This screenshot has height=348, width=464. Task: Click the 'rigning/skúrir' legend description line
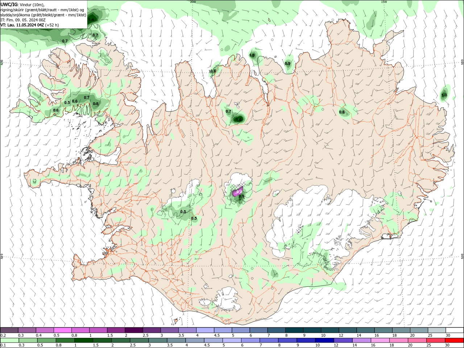[43, 9]
